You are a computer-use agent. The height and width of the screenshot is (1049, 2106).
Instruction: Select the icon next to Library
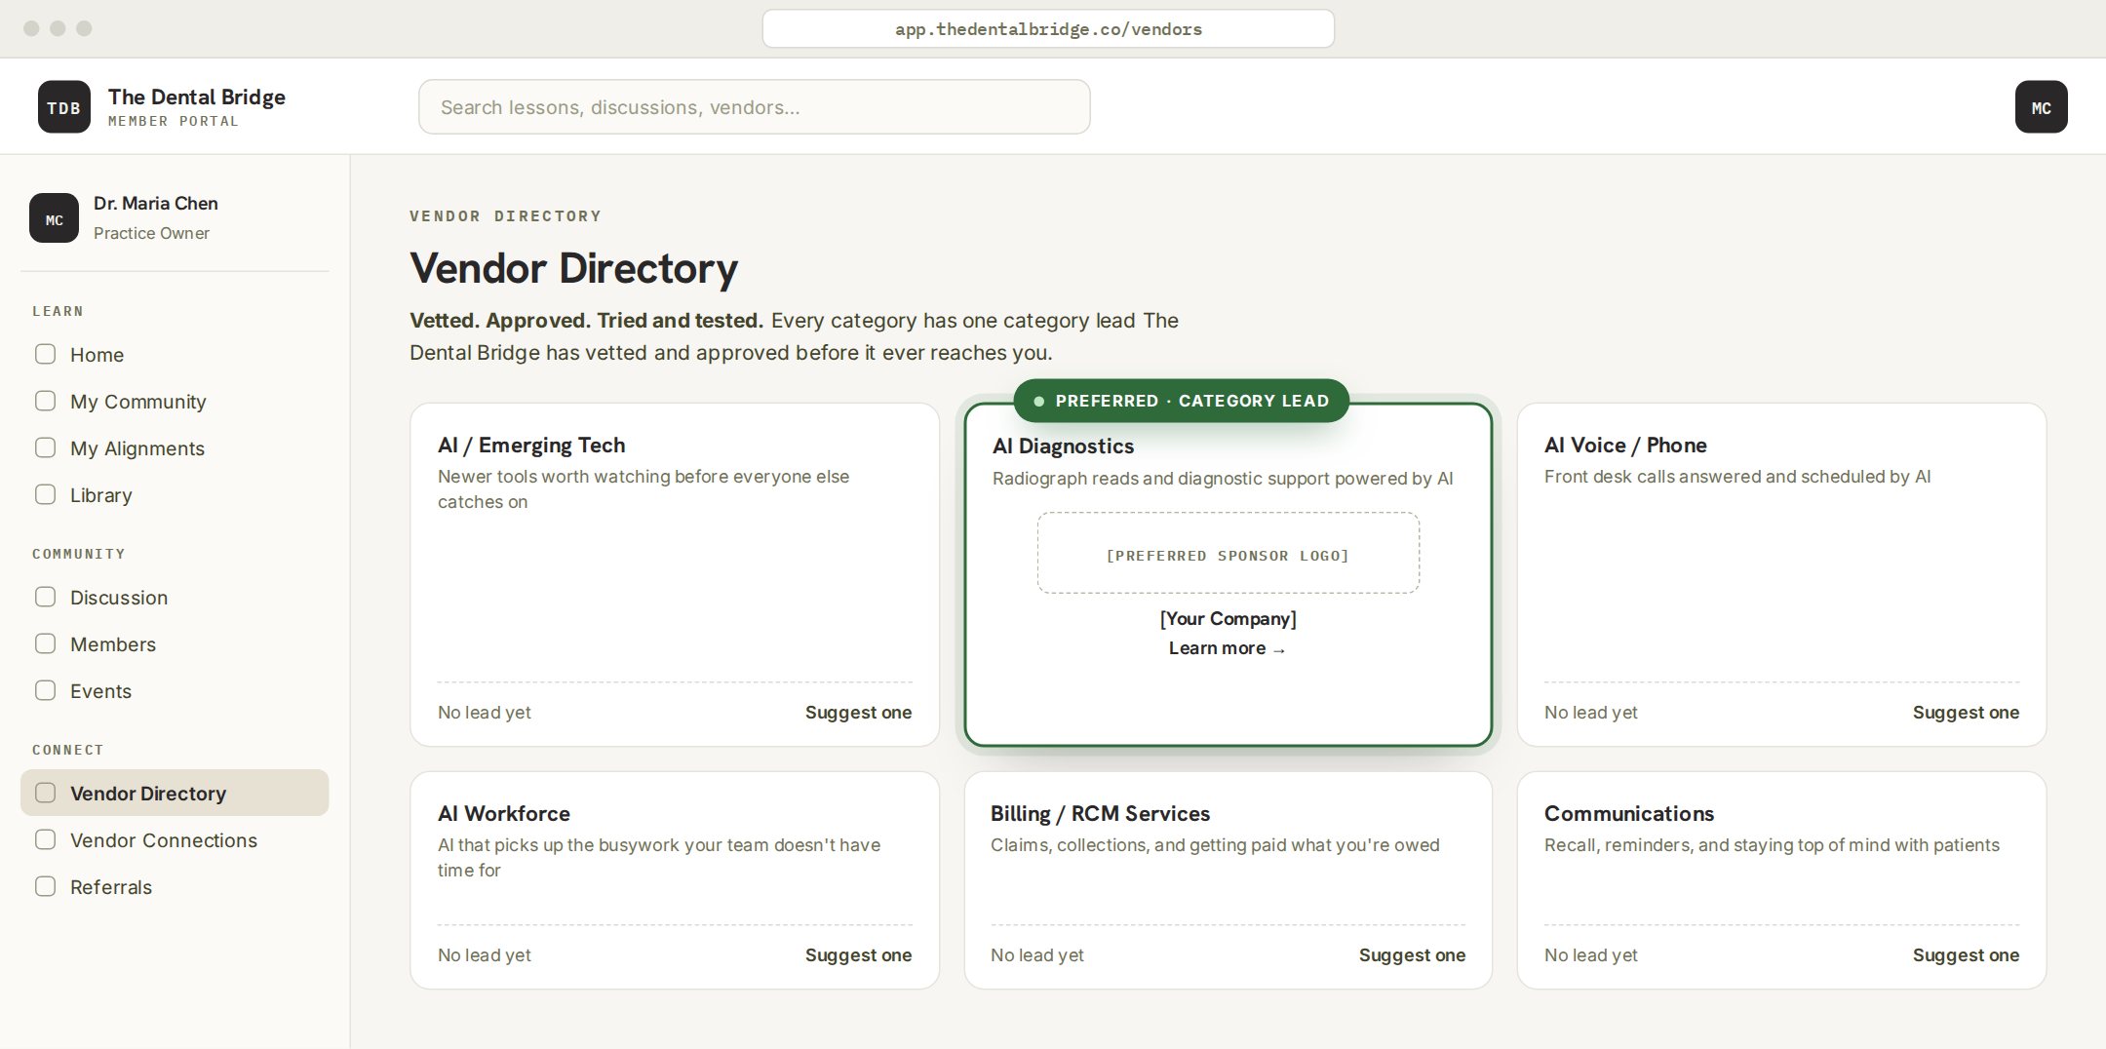pyautogui.click(x=45, y=494)
